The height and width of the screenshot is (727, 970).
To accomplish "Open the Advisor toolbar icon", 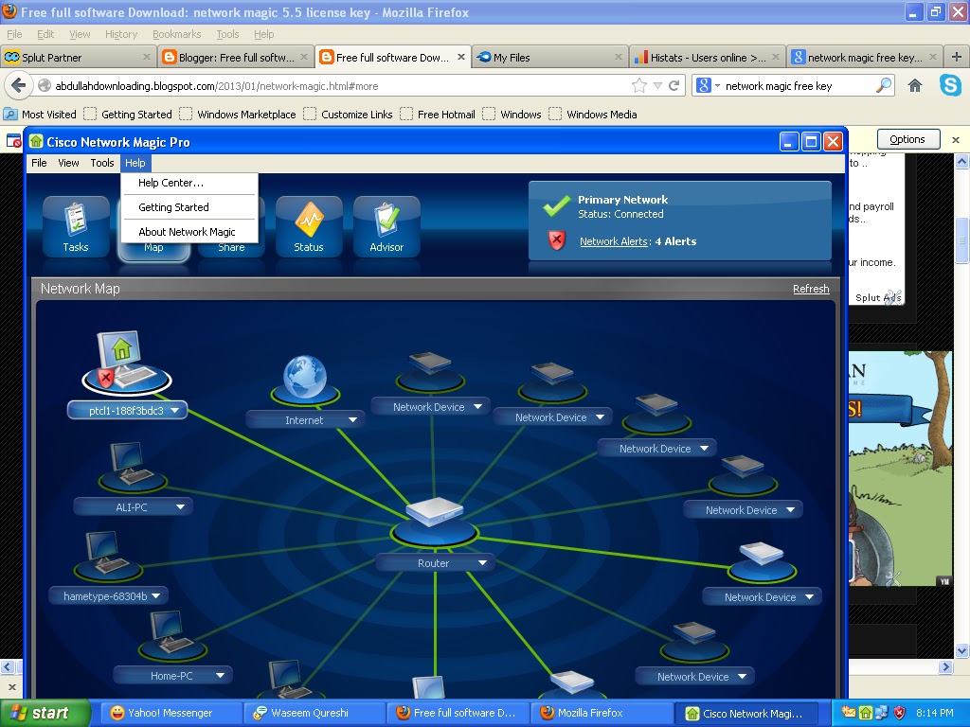I will 386,226.
